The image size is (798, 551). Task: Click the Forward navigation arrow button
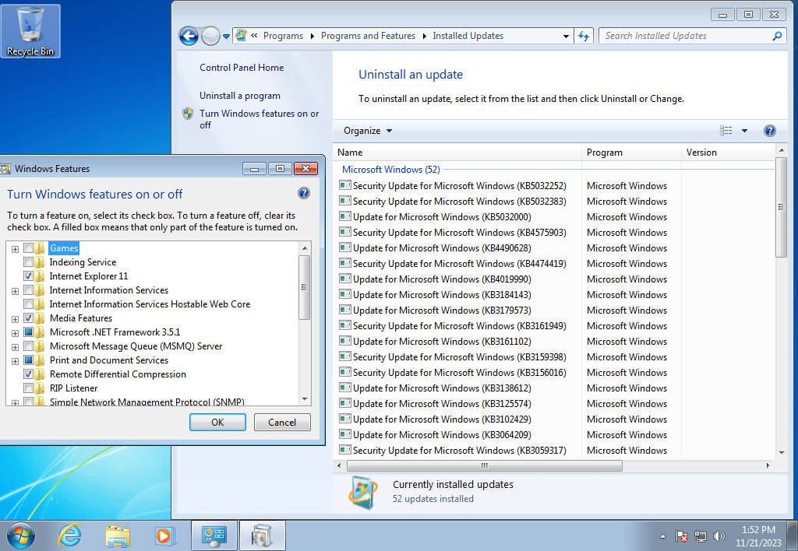tap(210, 36)
